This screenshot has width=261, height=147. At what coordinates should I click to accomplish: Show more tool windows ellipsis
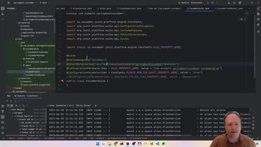3,19
